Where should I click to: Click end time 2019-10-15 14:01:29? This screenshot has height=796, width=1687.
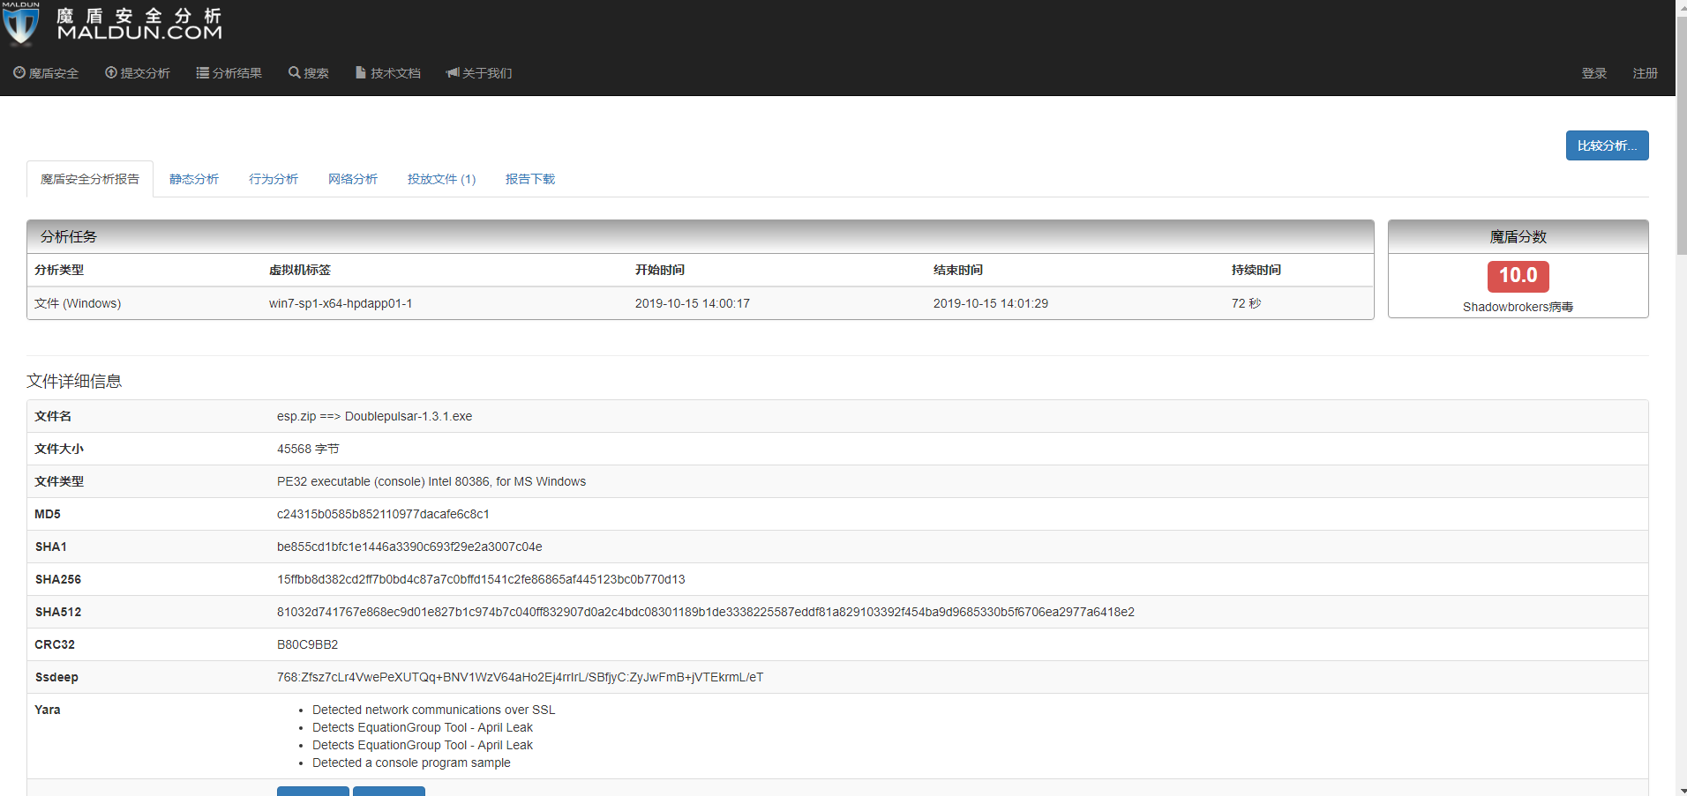point(991,303)
